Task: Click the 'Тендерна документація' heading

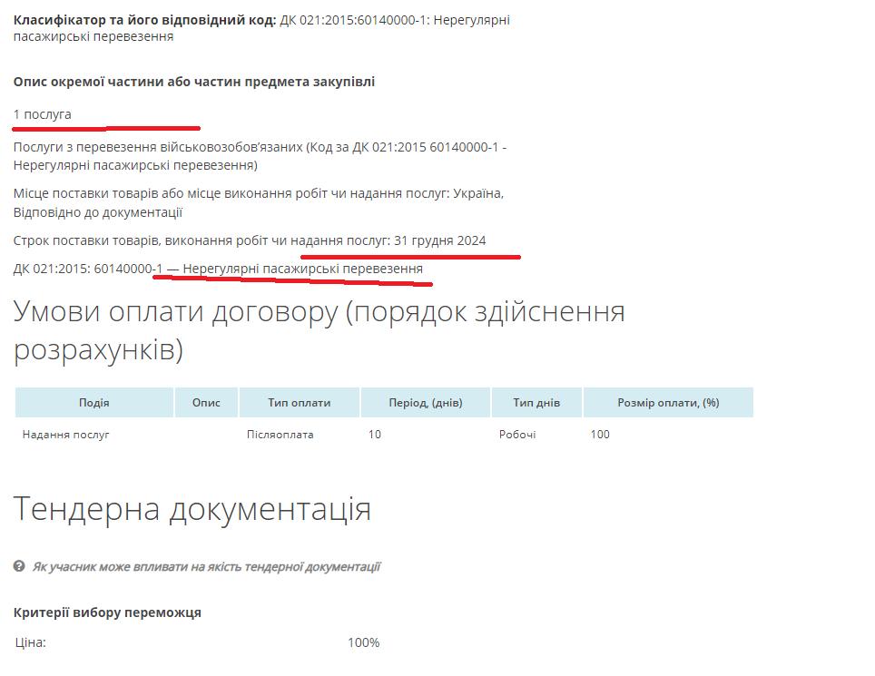Action: (192, 508)
